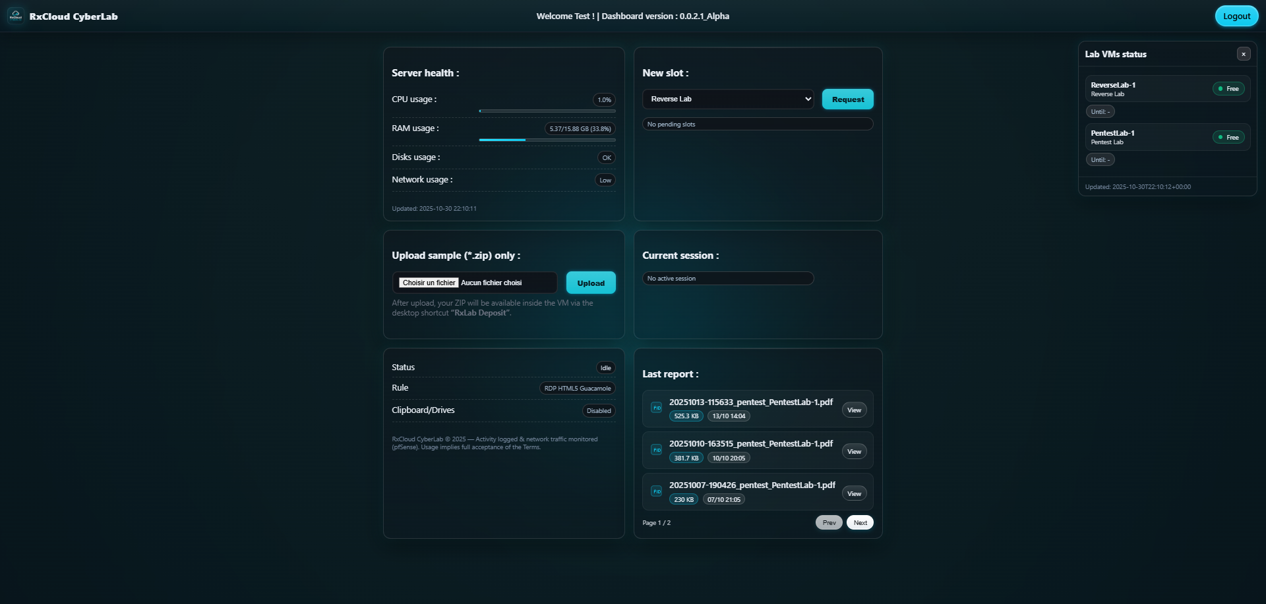The image size is (1266, 604).
Task: View the 20251013 pentest report
Action: 854,409
